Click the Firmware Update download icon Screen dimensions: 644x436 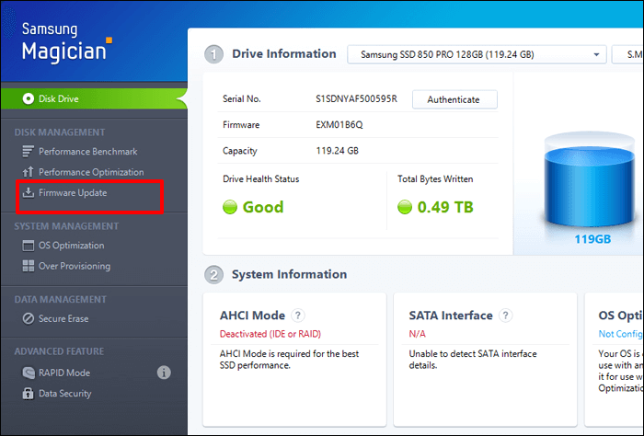point(28,192)
